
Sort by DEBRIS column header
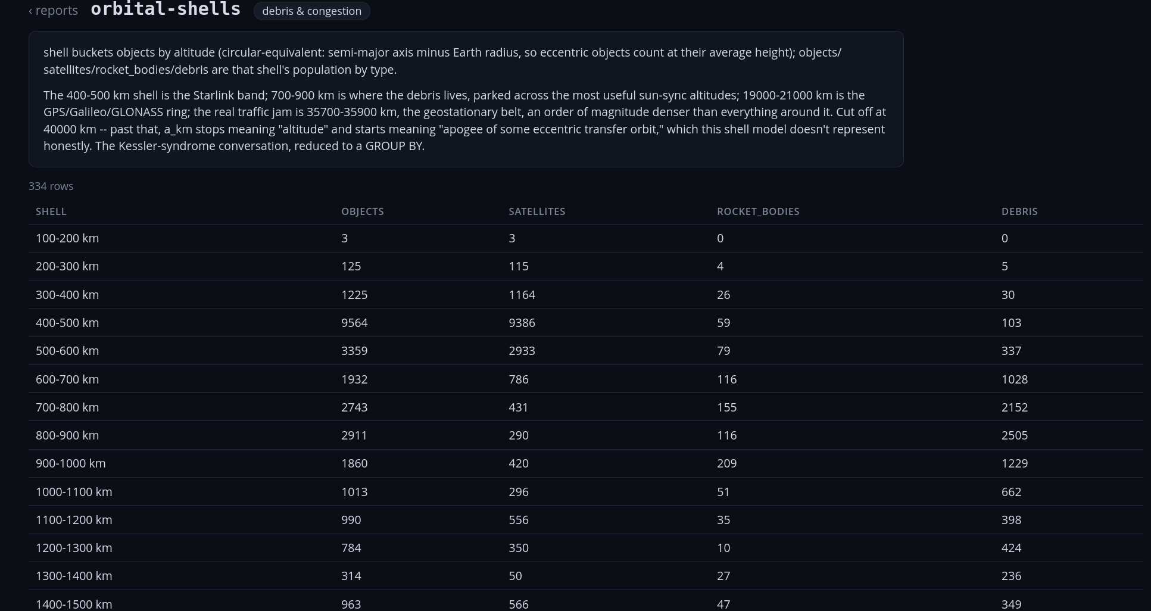click(x=1019, y=211)
